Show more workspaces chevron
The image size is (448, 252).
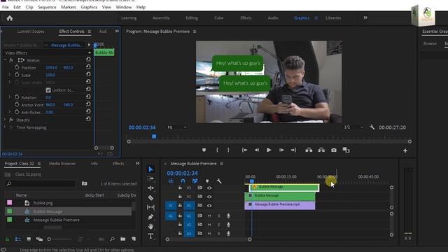tap(365, 17)
